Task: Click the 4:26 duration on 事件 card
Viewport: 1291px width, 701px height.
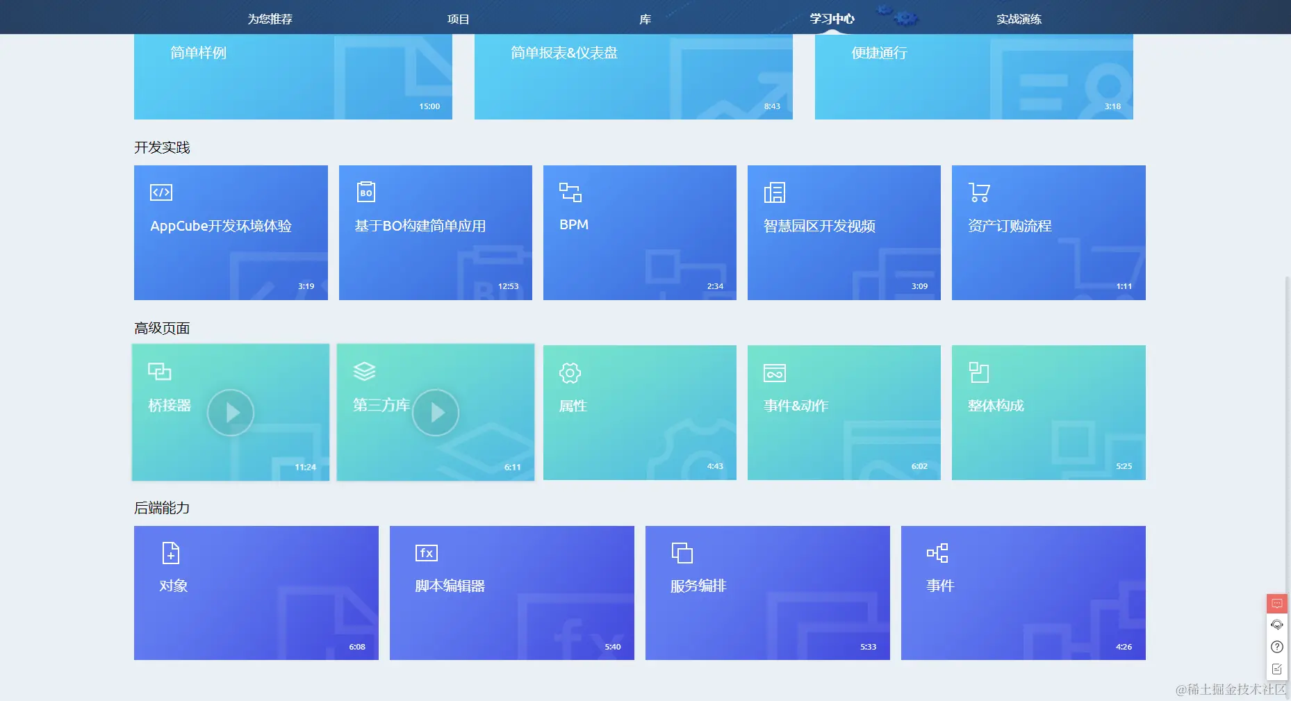Action: tap(1124, 647)
